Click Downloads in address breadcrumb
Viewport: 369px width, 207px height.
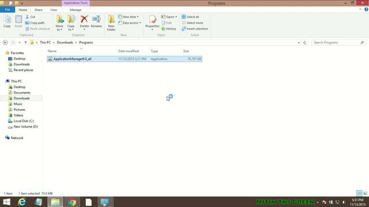coord(65,43)
